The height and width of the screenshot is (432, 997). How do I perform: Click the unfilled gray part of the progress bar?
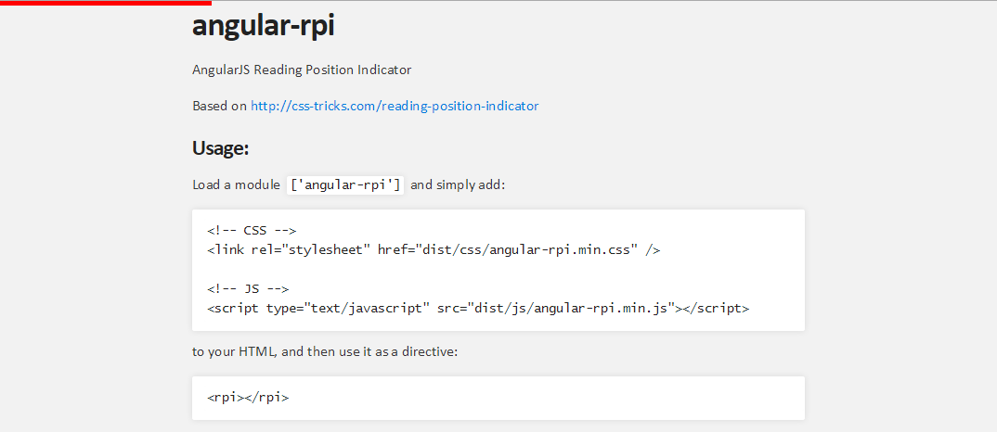[x=604, y=1]
